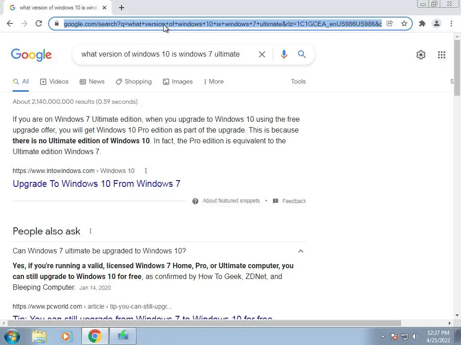The height and width of the screenshot is (345, 461).
Task: Open the installer app on the taskbar
Action: (123, 336)
